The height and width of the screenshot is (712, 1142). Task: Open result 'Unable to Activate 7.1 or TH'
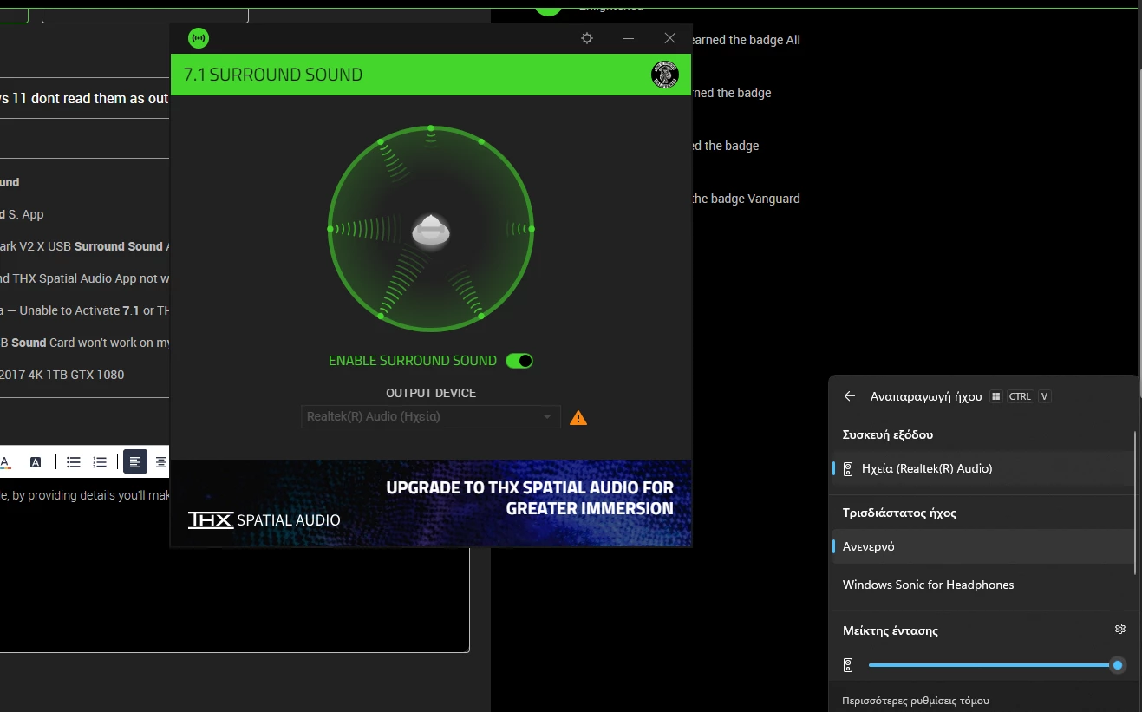pyautogui.click(x=85, y=310)
